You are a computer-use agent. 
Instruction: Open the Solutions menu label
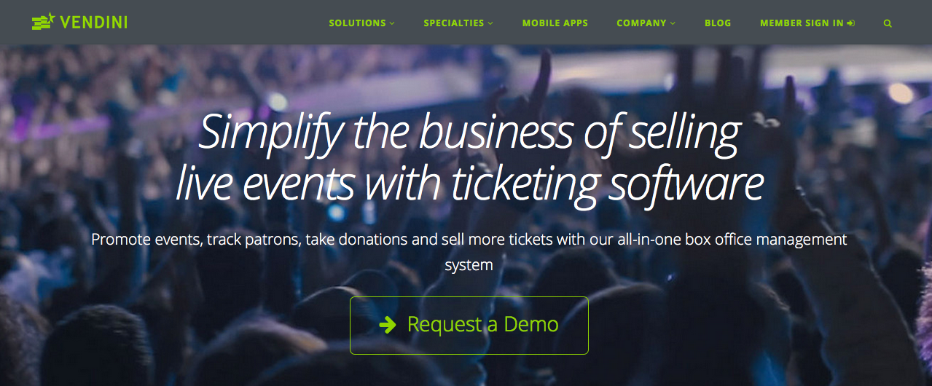point(357,23)
